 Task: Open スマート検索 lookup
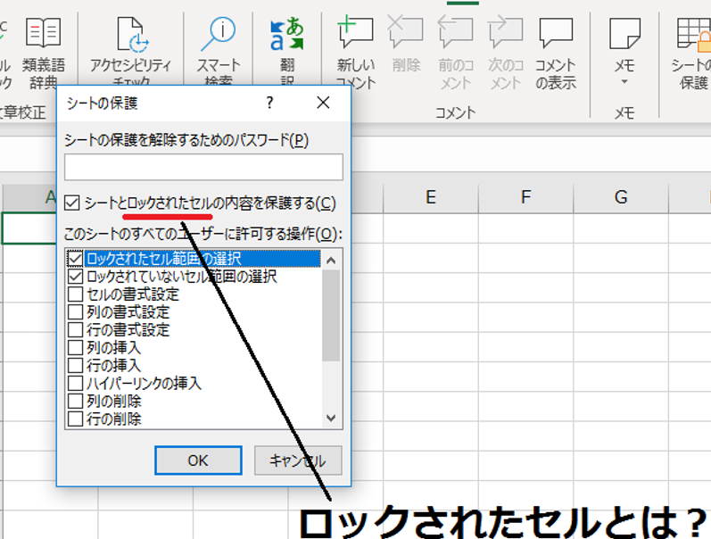218,51
